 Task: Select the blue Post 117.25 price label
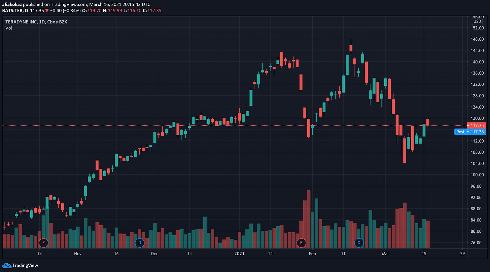470,132
